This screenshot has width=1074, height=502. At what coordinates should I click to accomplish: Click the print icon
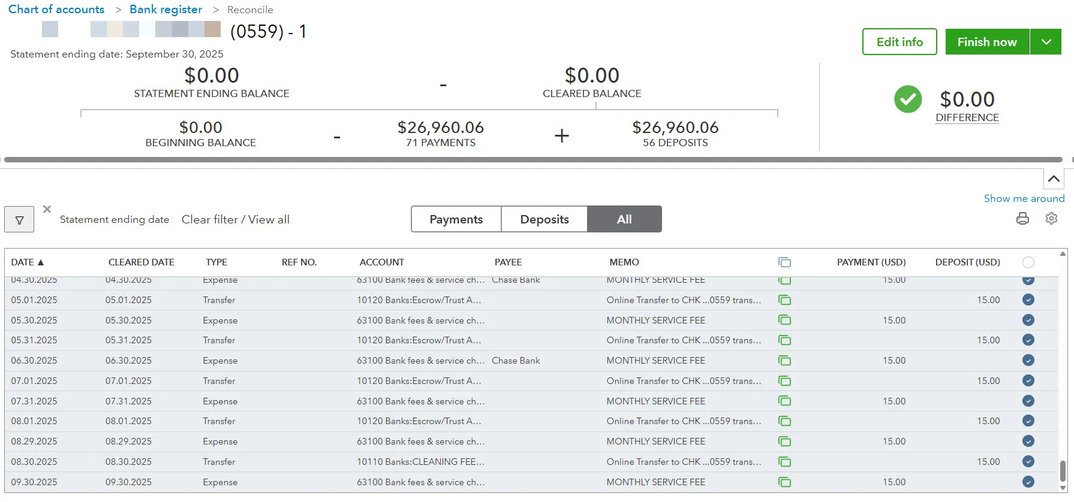point(1022,219)
